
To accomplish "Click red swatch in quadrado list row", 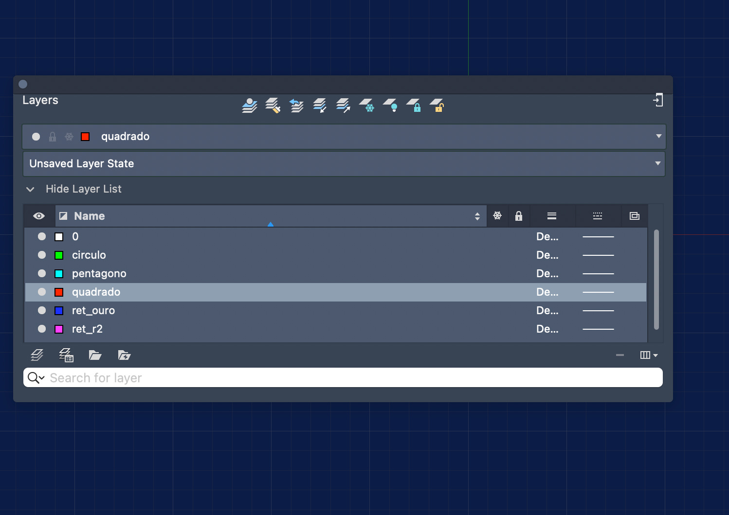I will pyautogui.click(x=59, y=292).
